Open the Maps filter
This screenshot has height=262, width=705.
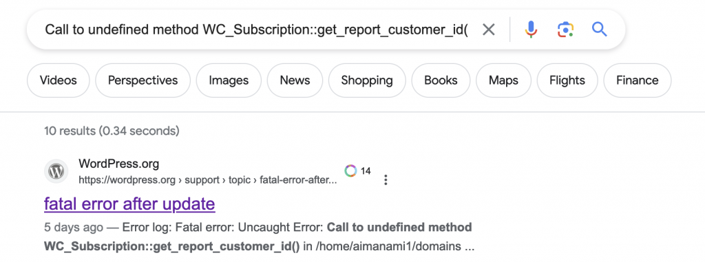[x=503, y=80]
